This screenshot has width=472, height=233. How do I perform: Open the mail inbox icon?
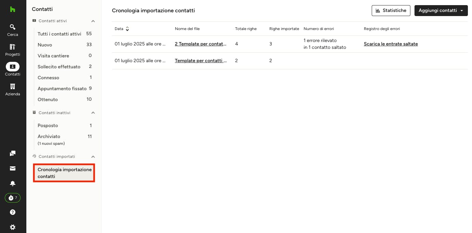(13, 168)
